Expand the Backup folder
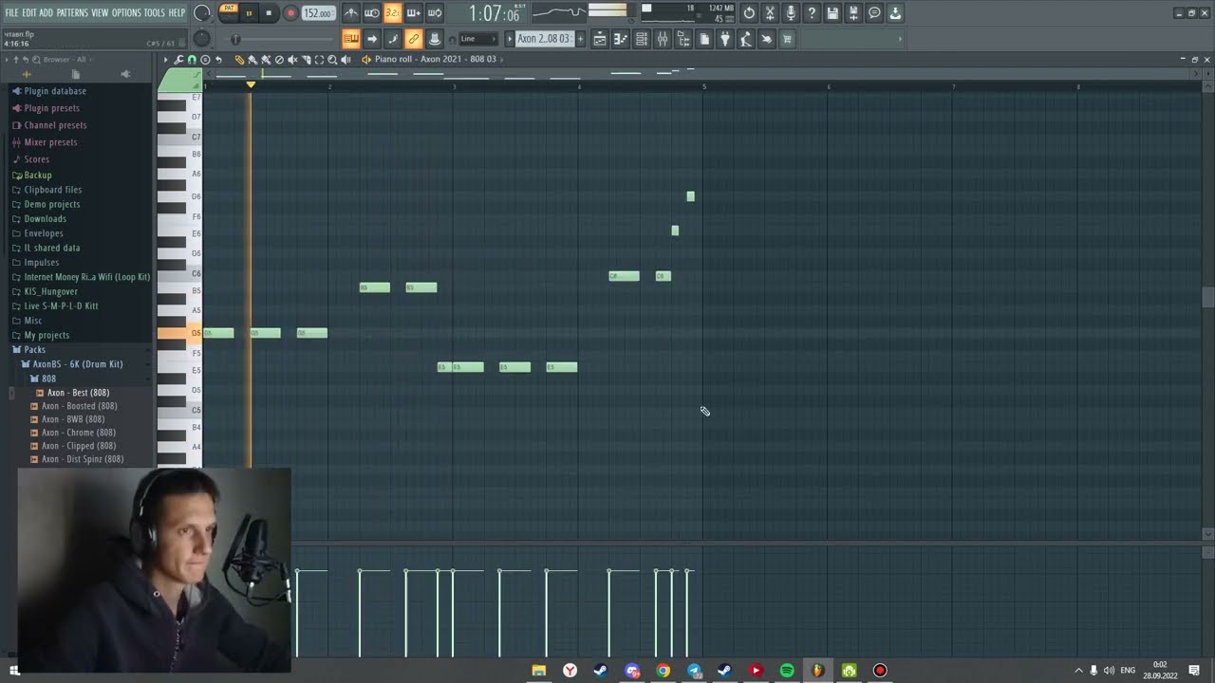The width and height of the screenshot is (1215, 683). tap(38, 175)
